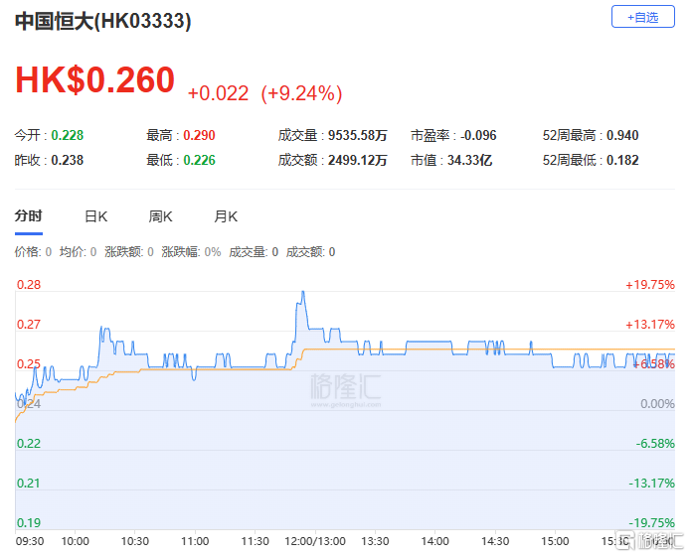The width and height of the screenshot is (690, 557).
Task: Click the 12:00/13:00 time axis label
Action: click(x=315, y=541)
